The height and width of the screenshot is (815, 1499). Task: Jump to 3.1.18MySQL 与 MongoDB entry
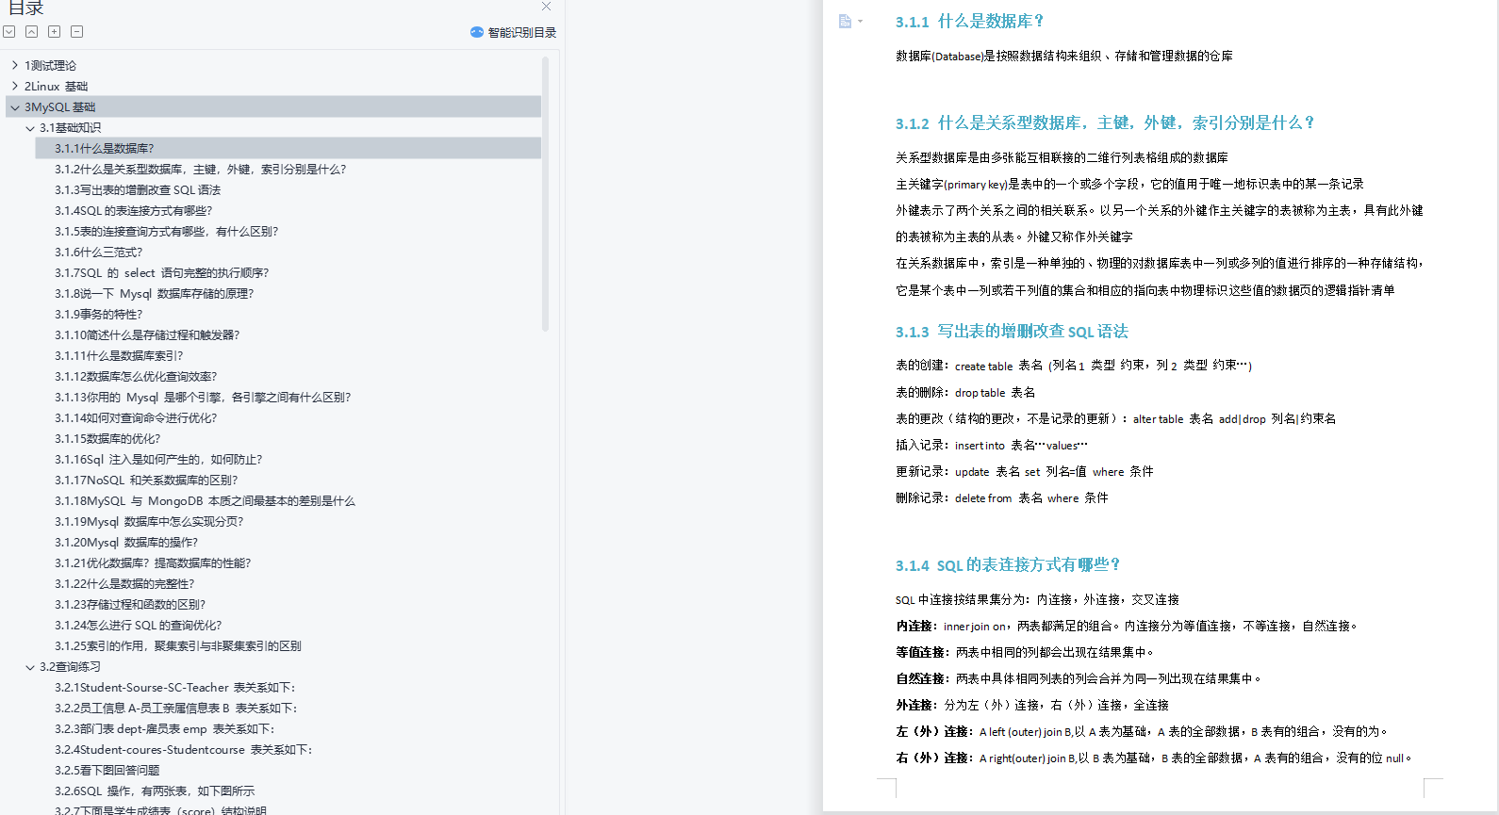(x=205, y=501)
